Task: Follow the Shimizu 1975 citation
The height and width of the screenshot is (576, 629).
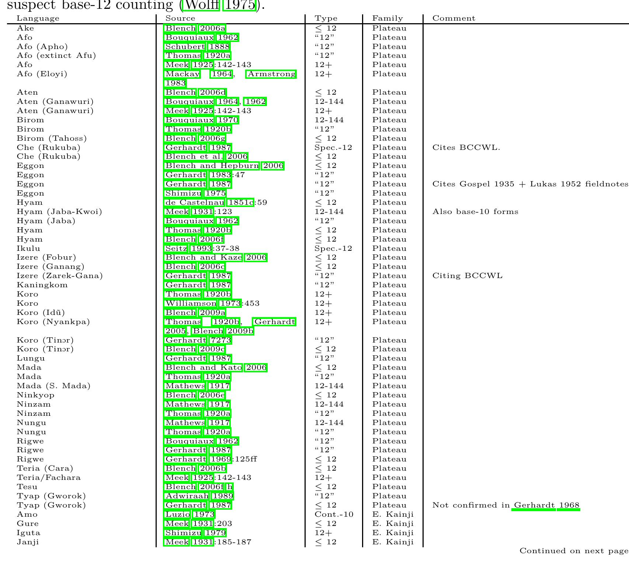Action: pos(195,193)
